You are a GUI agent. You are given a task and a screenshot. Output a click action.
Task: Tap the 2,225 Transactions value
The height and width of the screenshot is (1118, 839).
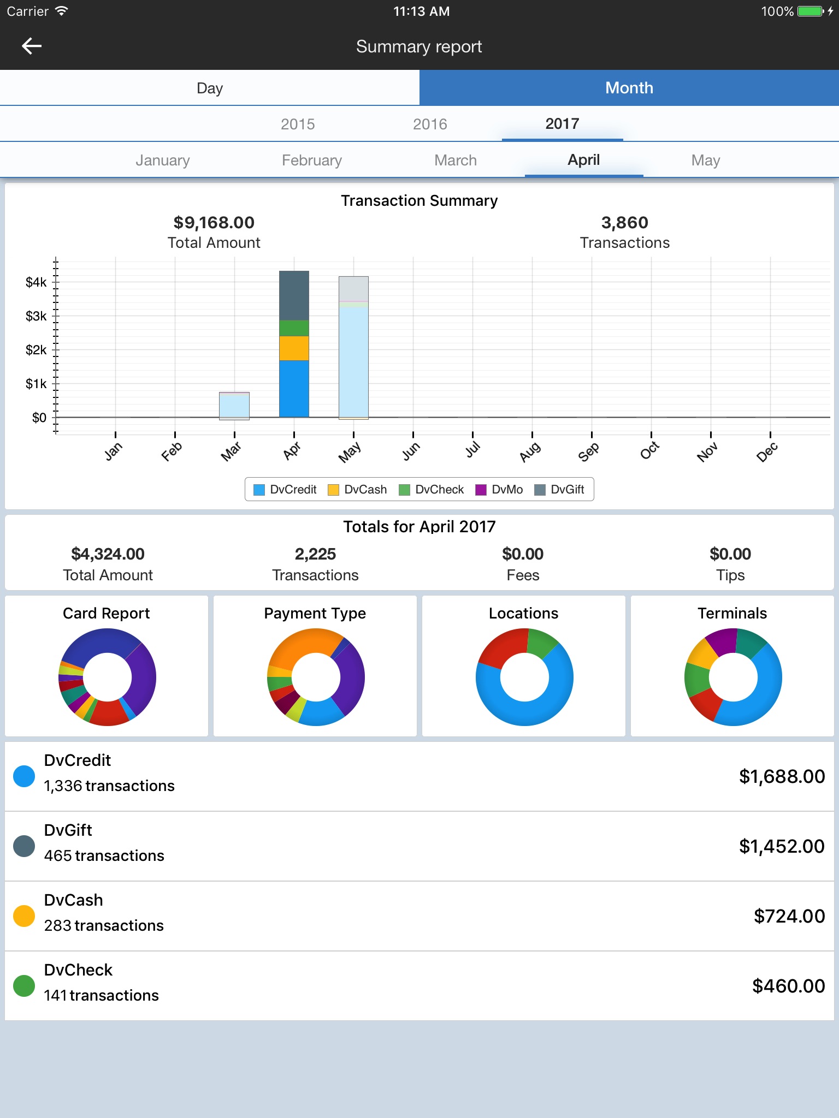[x=315, y=554]
